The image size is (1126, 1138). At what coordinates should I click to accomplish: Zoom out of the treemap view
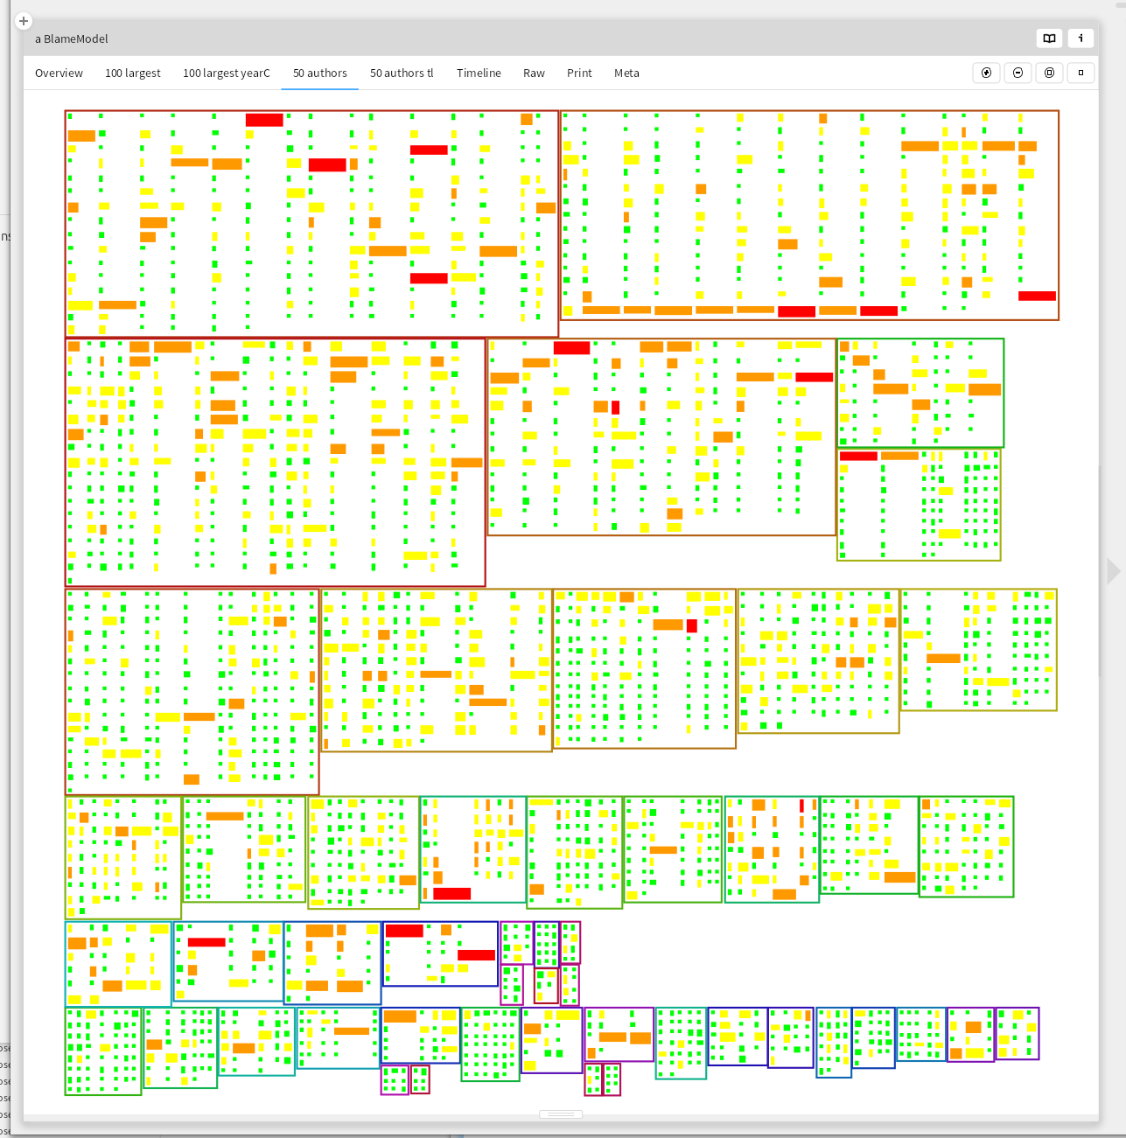[x=1018, y=73]
